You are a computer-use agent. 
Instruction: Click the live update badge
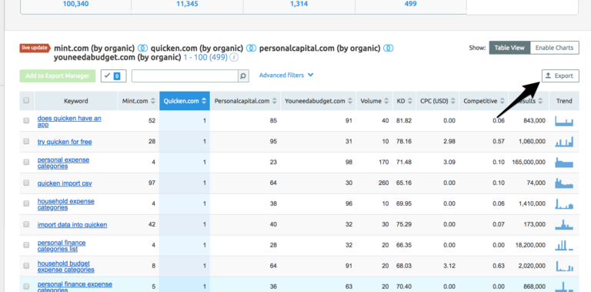pyautogui.click(x=35, y=48)
